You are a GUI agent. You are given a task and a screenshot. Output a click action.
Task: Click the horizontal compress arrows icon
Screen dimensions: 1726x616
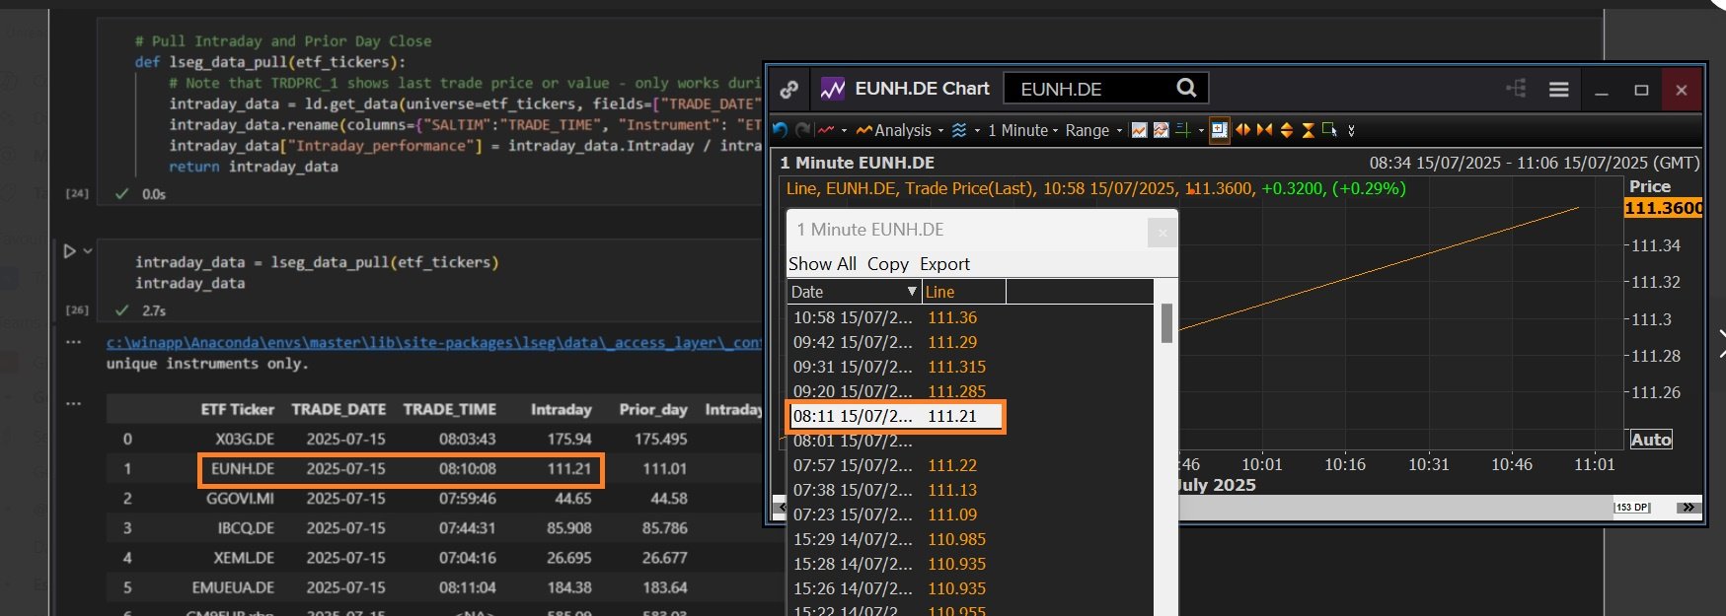coord(1264,130)
